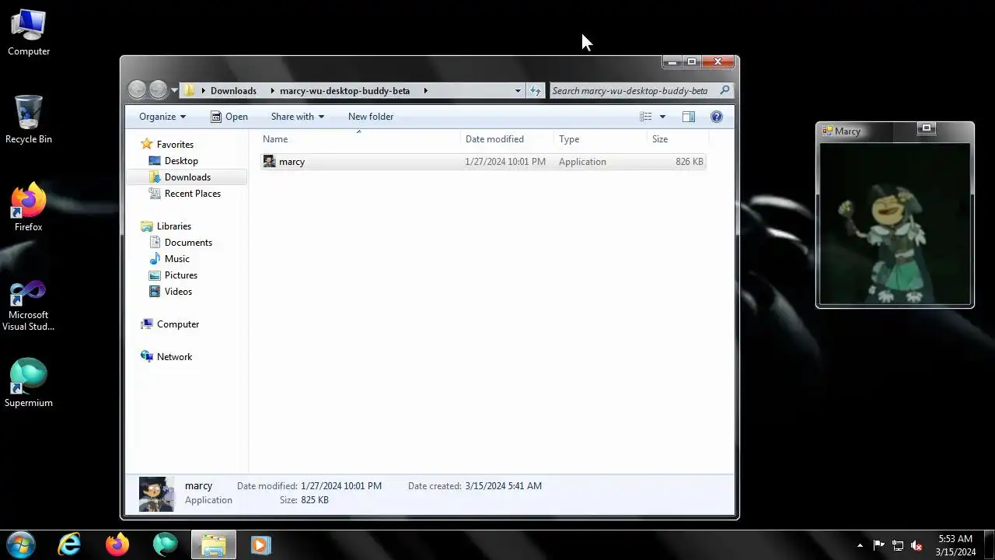
Task: Go back with the Explorer back arrow
Action: click(x=137, y=90)
